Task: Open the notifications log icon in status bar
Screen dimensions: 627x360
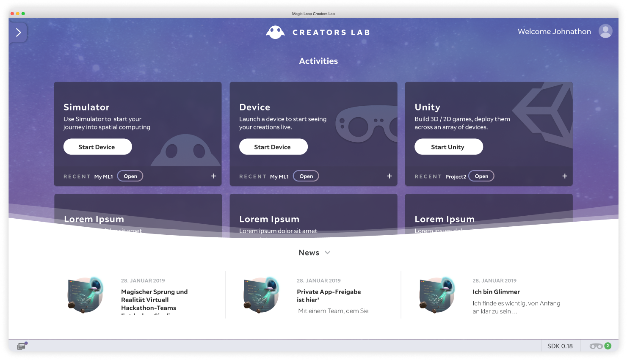Action: 22,346
